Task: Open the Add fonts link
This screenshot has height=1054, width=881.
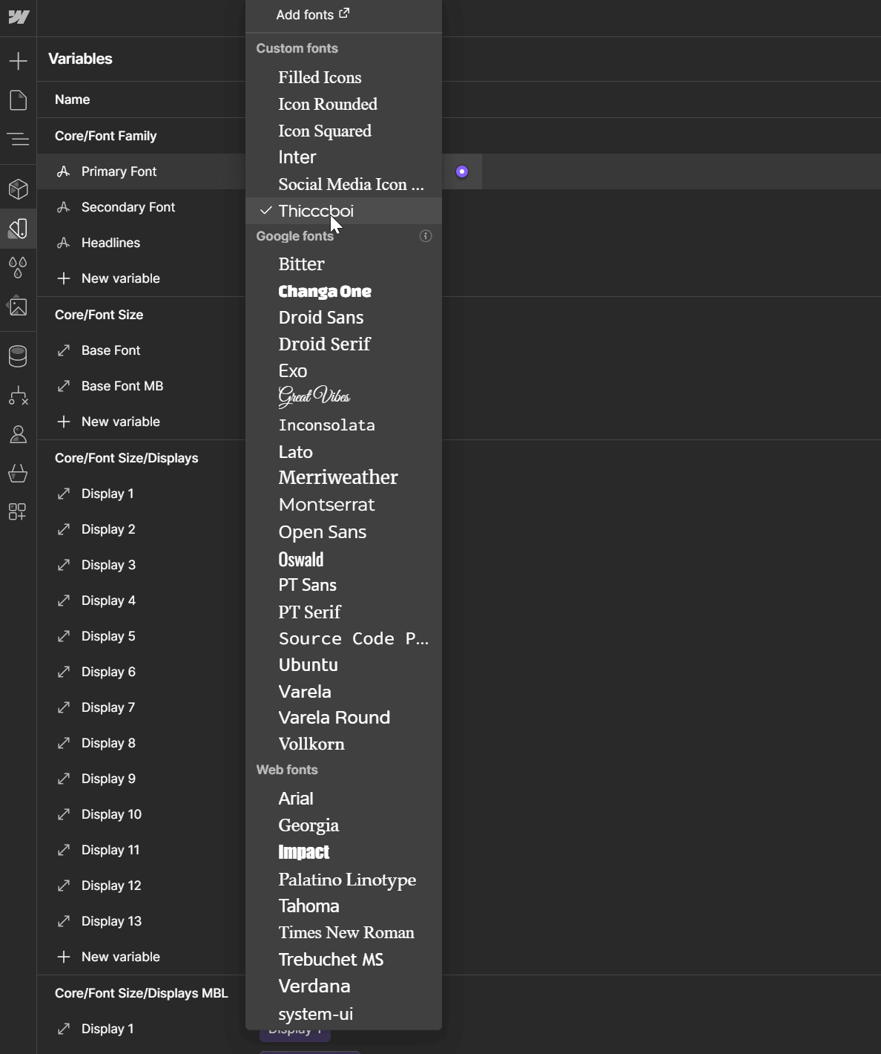Action: 312,14
